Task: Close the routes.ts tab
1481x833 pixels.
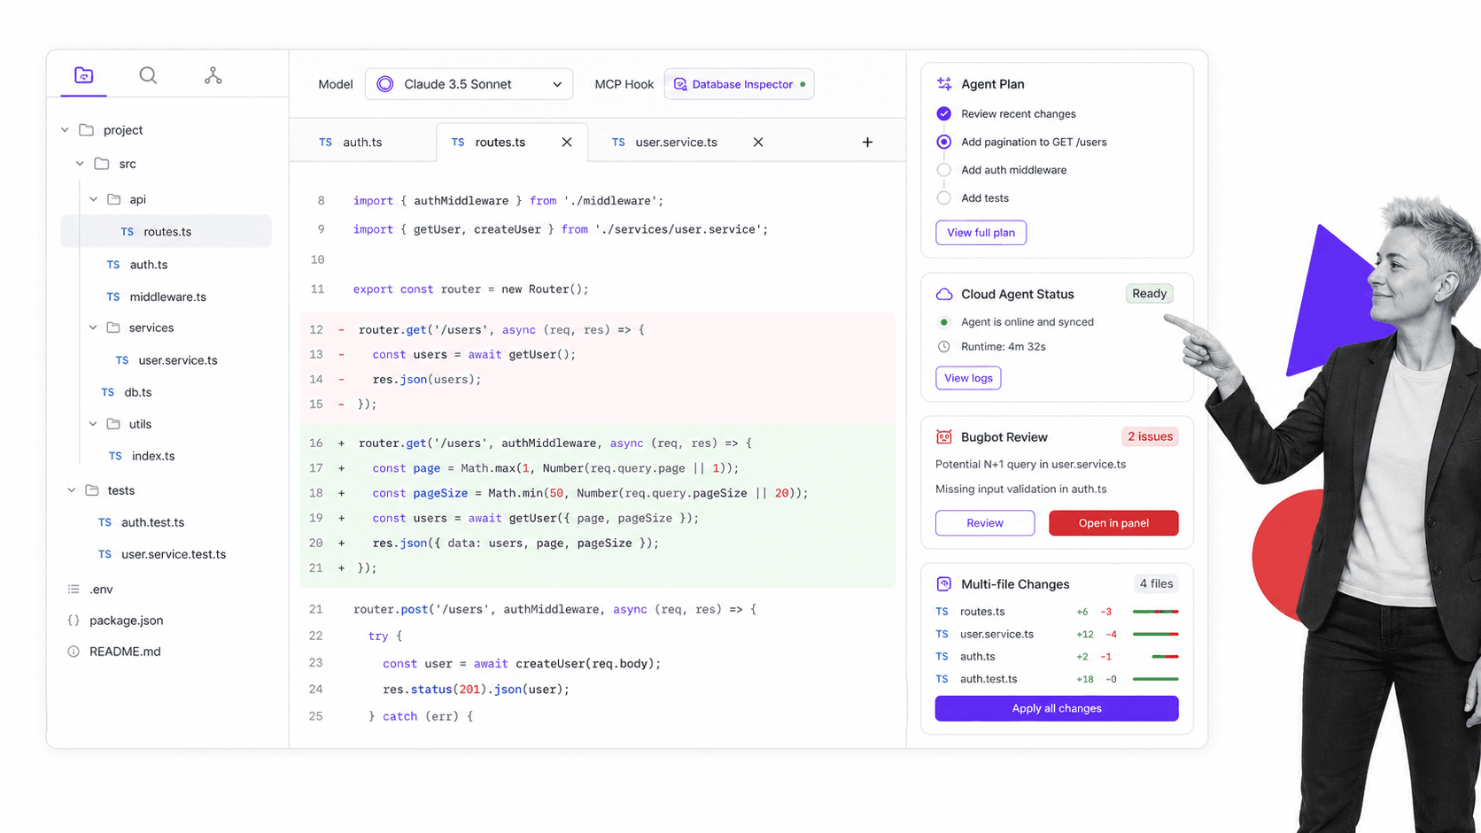Action: click(x=567, y=143)
